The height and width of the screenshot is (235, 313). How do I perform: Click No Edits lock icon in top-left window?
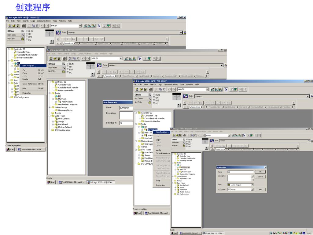(23, 38)
